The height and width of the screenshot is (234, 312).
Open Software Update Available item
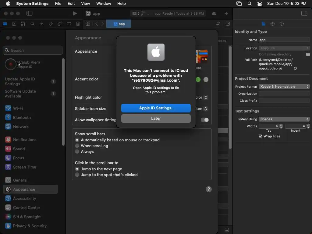pos(30,94)
